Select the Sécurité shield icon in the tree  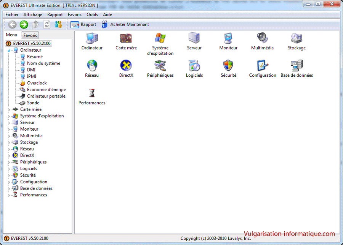coord(15,175)
